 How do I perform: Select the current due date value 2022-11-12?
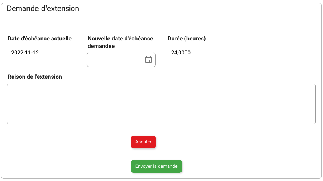[x=25, y=53]
